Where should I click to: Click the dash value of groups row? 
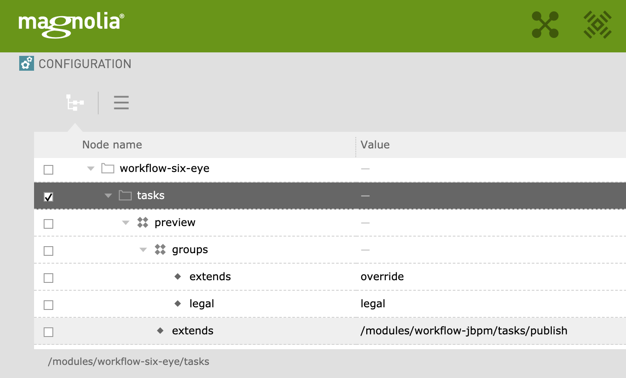365,250
